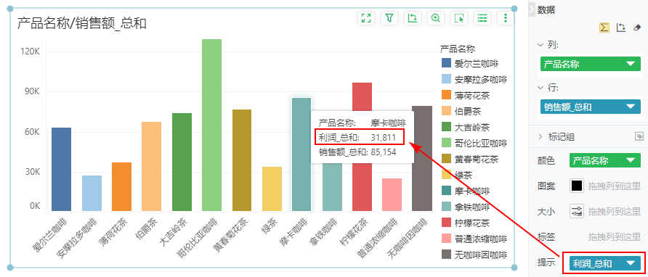Select 安摩拉多咖啡 in the legend
The width and height of the screenshot is (648, 277).
481,79
